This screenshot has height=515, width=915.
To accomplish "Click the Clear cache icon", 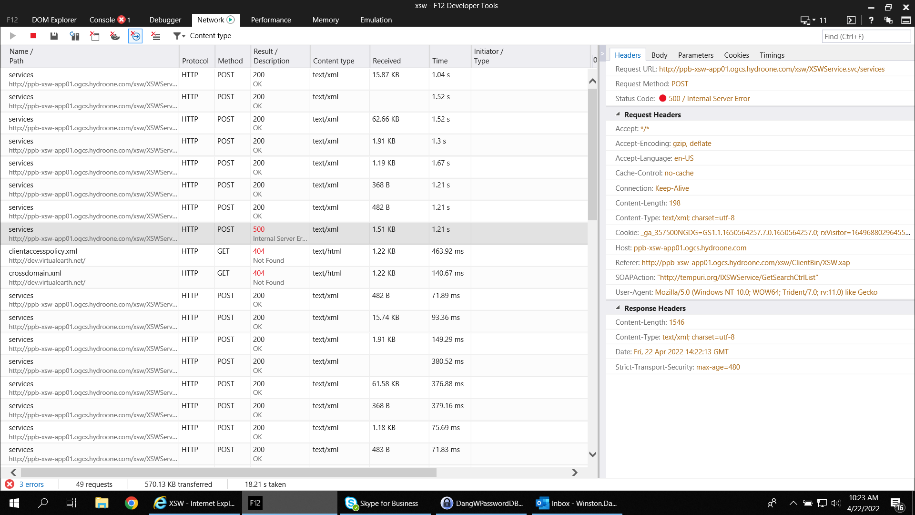I will click(94, 36).
